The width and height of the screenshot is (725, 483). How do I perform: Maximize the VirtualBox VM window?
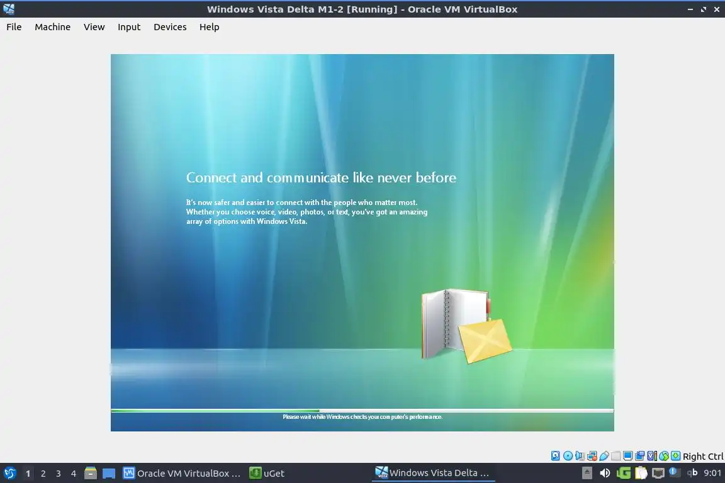703,9
